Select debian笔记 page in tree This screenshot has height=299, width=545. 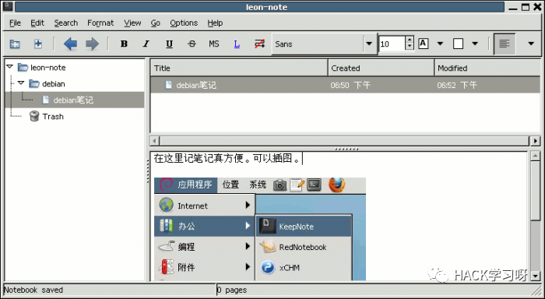point(73,100)
